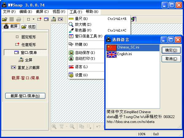Click the flag icon beside 语言

coord(71,67)
